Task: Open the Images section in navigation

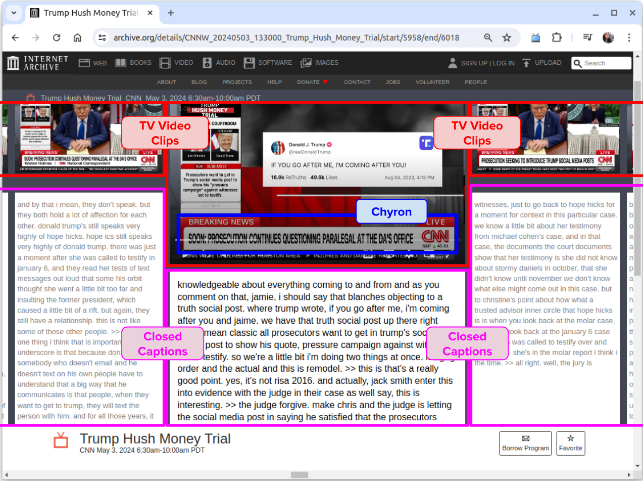Action: point(319,63)
